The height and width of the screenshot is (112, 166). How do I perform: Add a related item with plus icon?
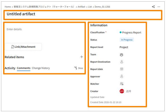tap(81, 57)
